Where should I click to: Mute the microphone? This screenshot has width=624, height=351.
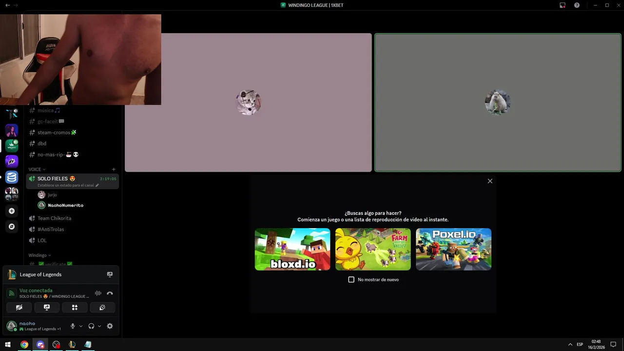[x=73, y=326]
